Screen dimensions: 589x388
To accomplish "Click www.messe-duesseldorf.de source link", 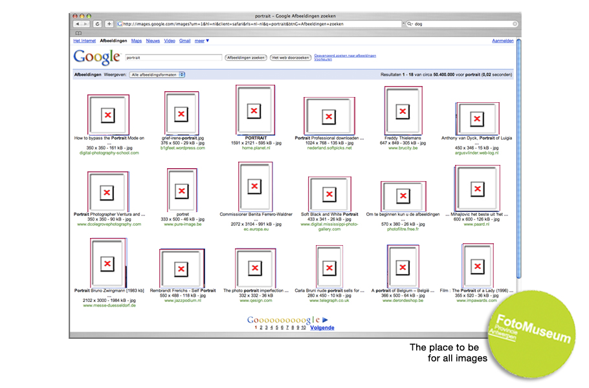I will pyautogui.click(x=109, y=305).
